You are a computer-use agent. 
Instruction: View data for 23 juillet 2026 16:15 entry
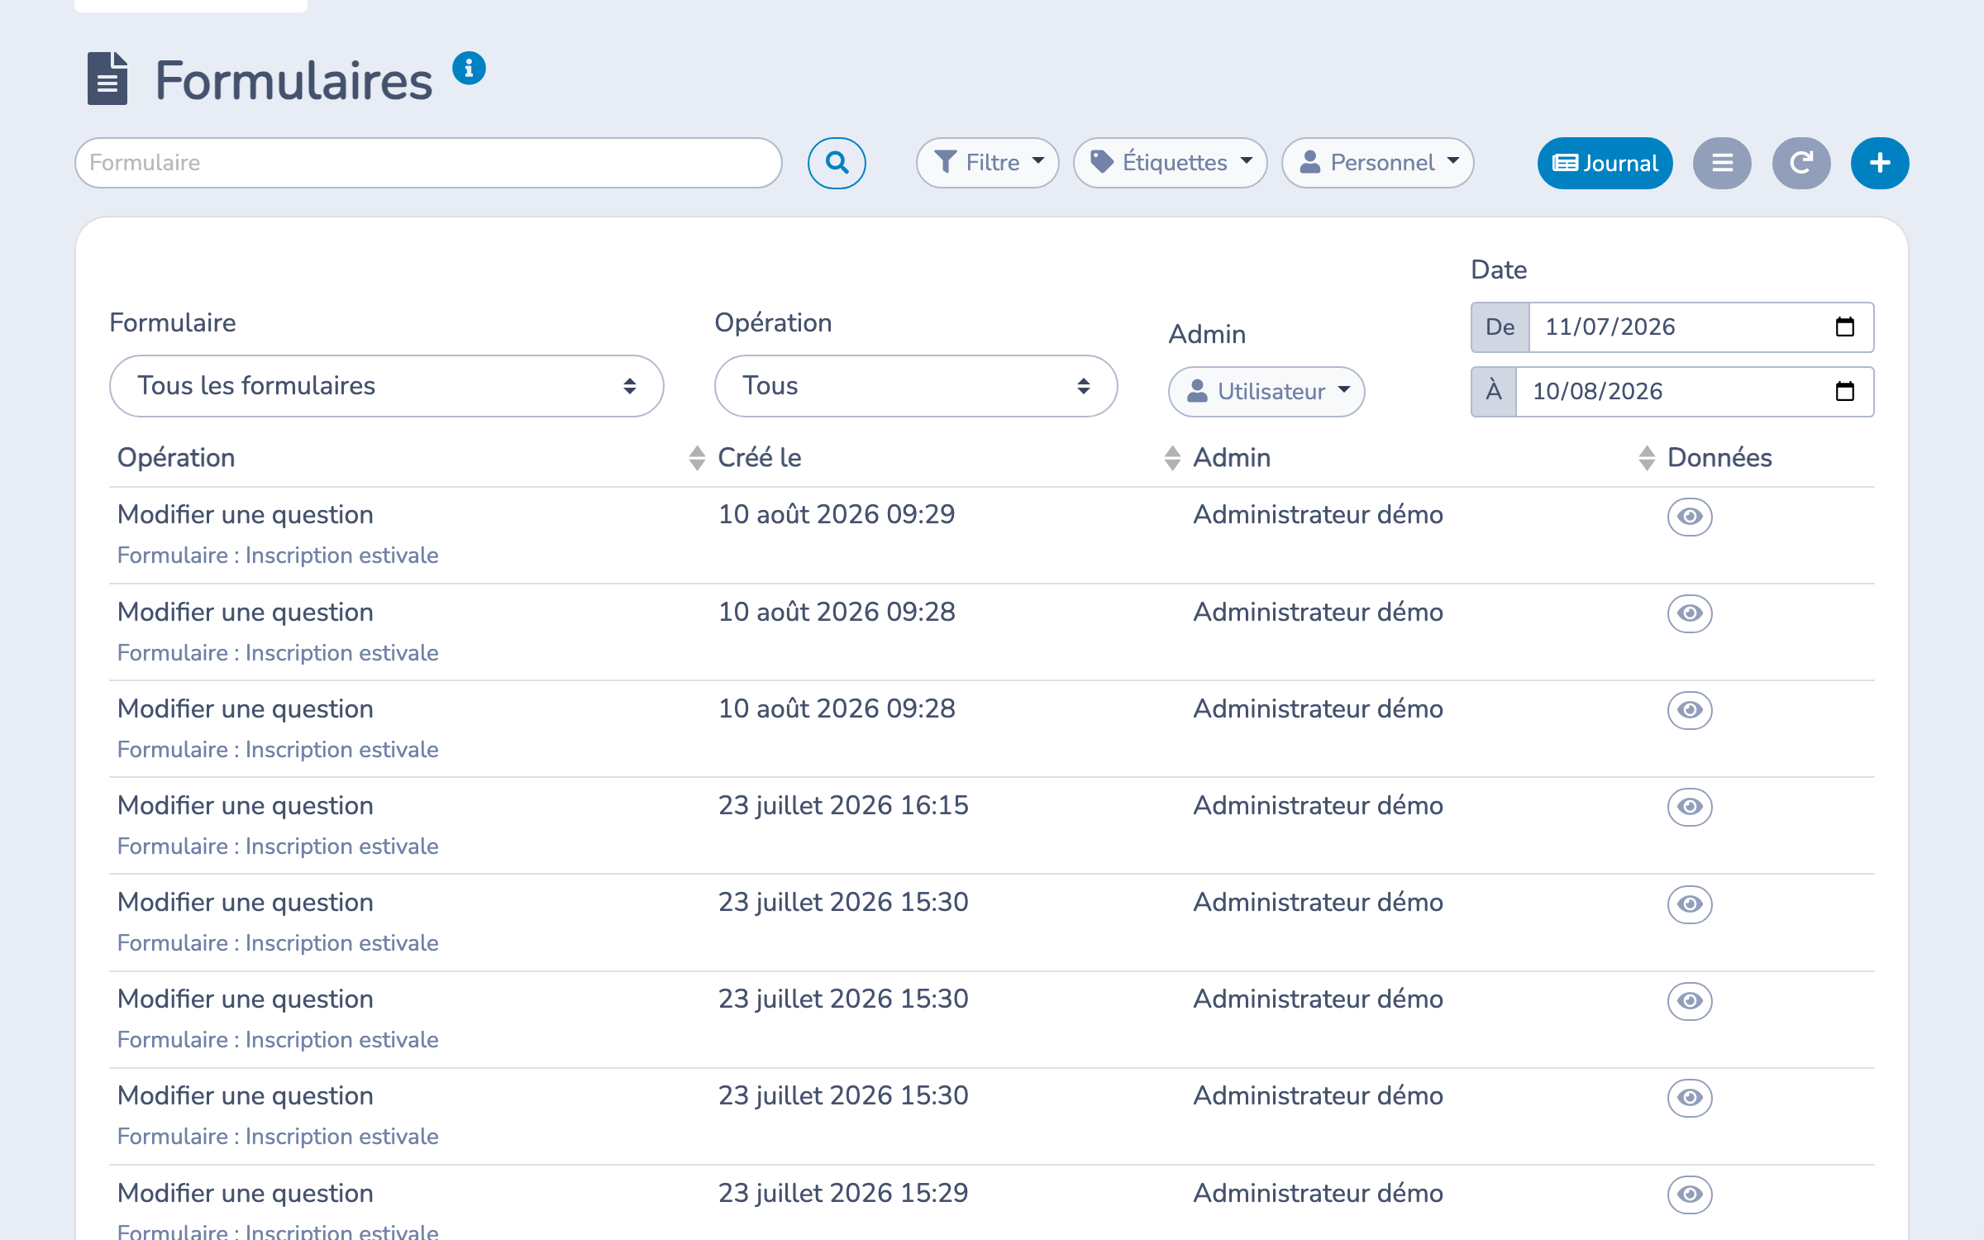(1690, 807)
